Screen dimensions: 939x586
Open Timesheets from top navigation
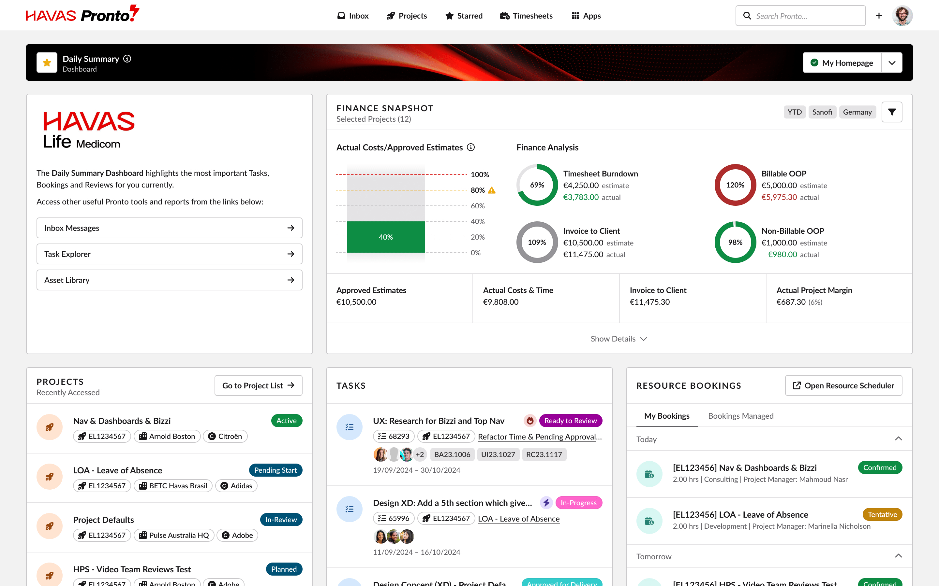(x=526, y=16)
